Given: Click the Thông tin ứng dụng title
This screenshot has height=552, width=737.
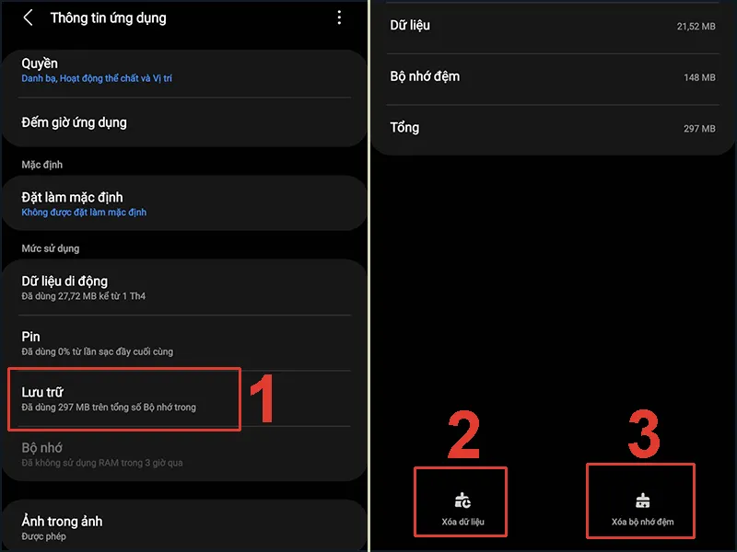Looking at the screenshot, I should click(x=108, y=17).
